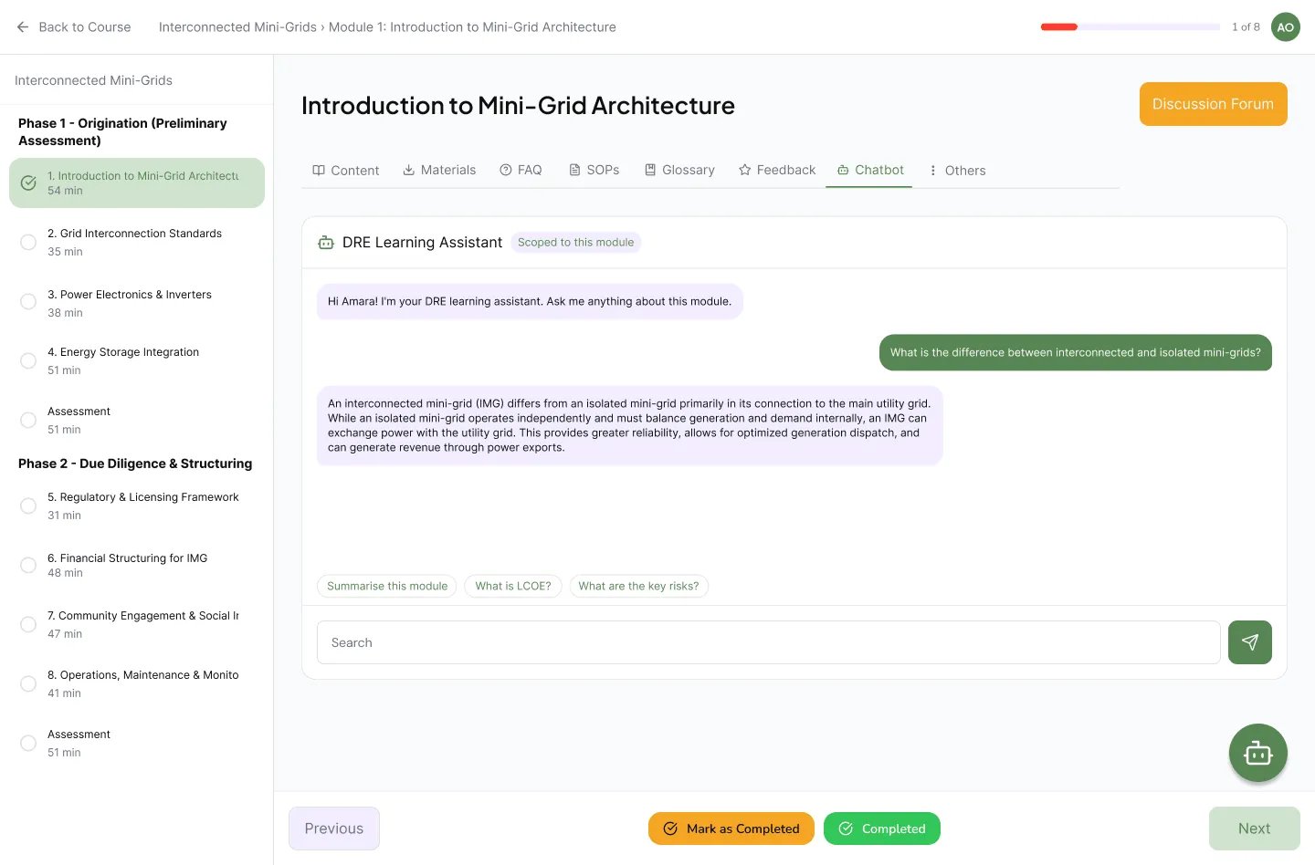Choose 'Summarise this module' suggestion
This screenshot has height=865, width=1315.
387,586
